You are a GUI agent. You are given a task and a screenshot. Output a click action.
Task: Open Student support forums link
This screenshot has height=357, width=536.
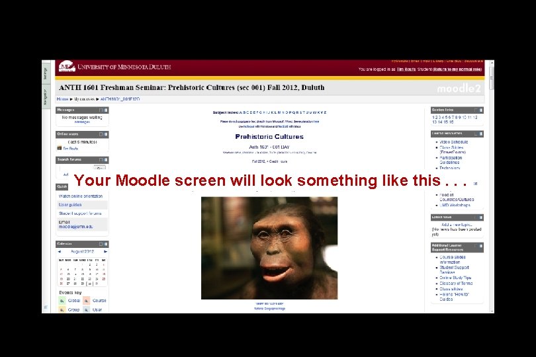click(80, 213)
